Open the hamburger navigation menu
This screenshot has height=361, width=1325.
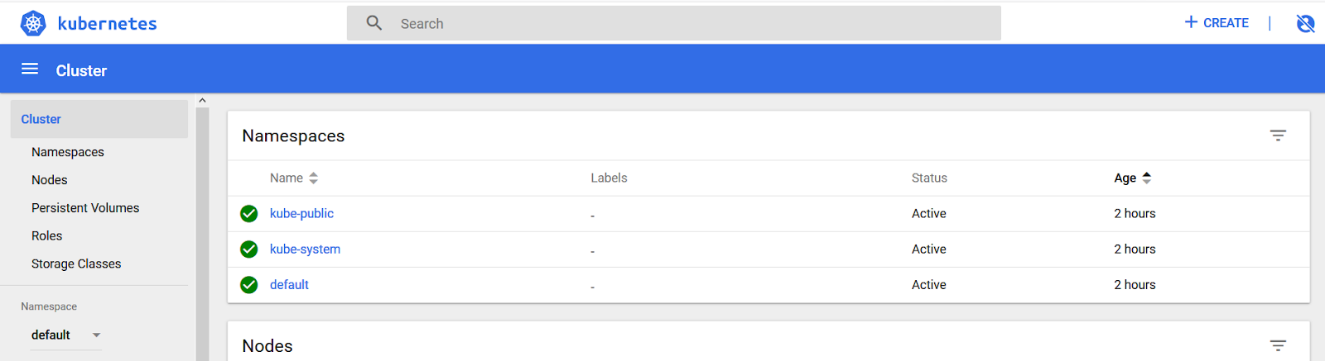[30, 69]
